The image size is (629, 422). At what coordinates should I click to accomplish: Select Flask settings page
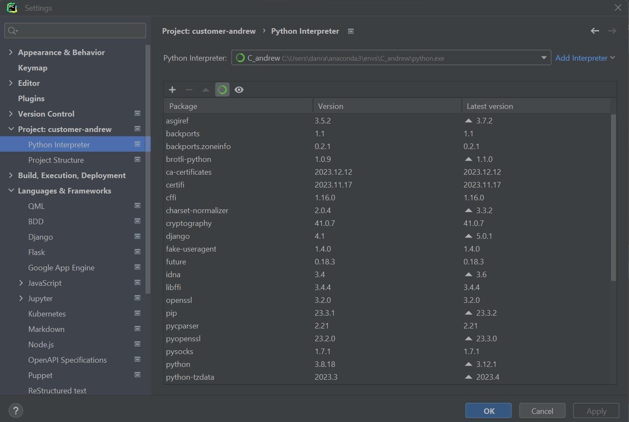pos(36,252)
